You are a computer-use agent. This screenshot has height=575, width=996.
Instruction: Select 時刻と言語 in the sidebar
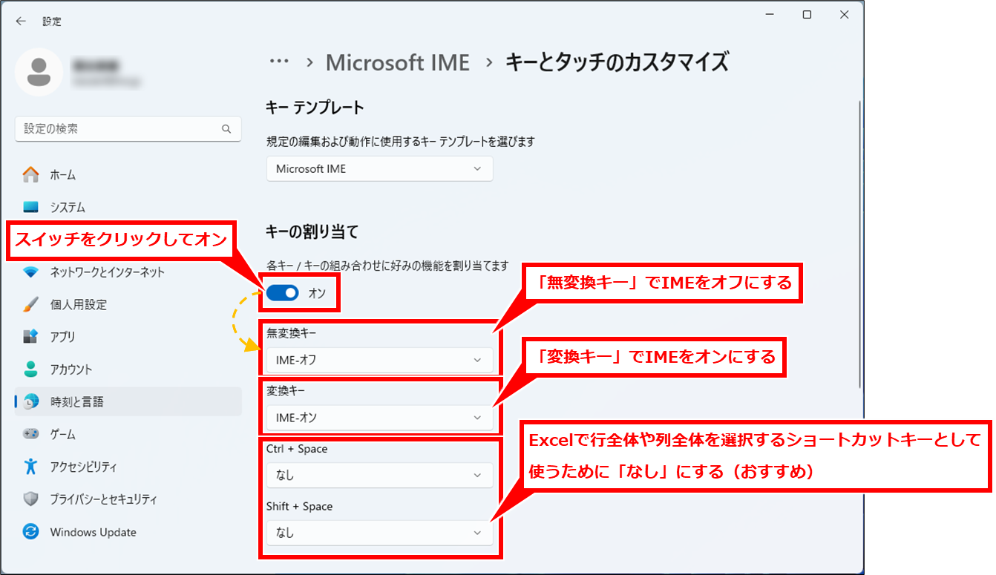[128, 401]
